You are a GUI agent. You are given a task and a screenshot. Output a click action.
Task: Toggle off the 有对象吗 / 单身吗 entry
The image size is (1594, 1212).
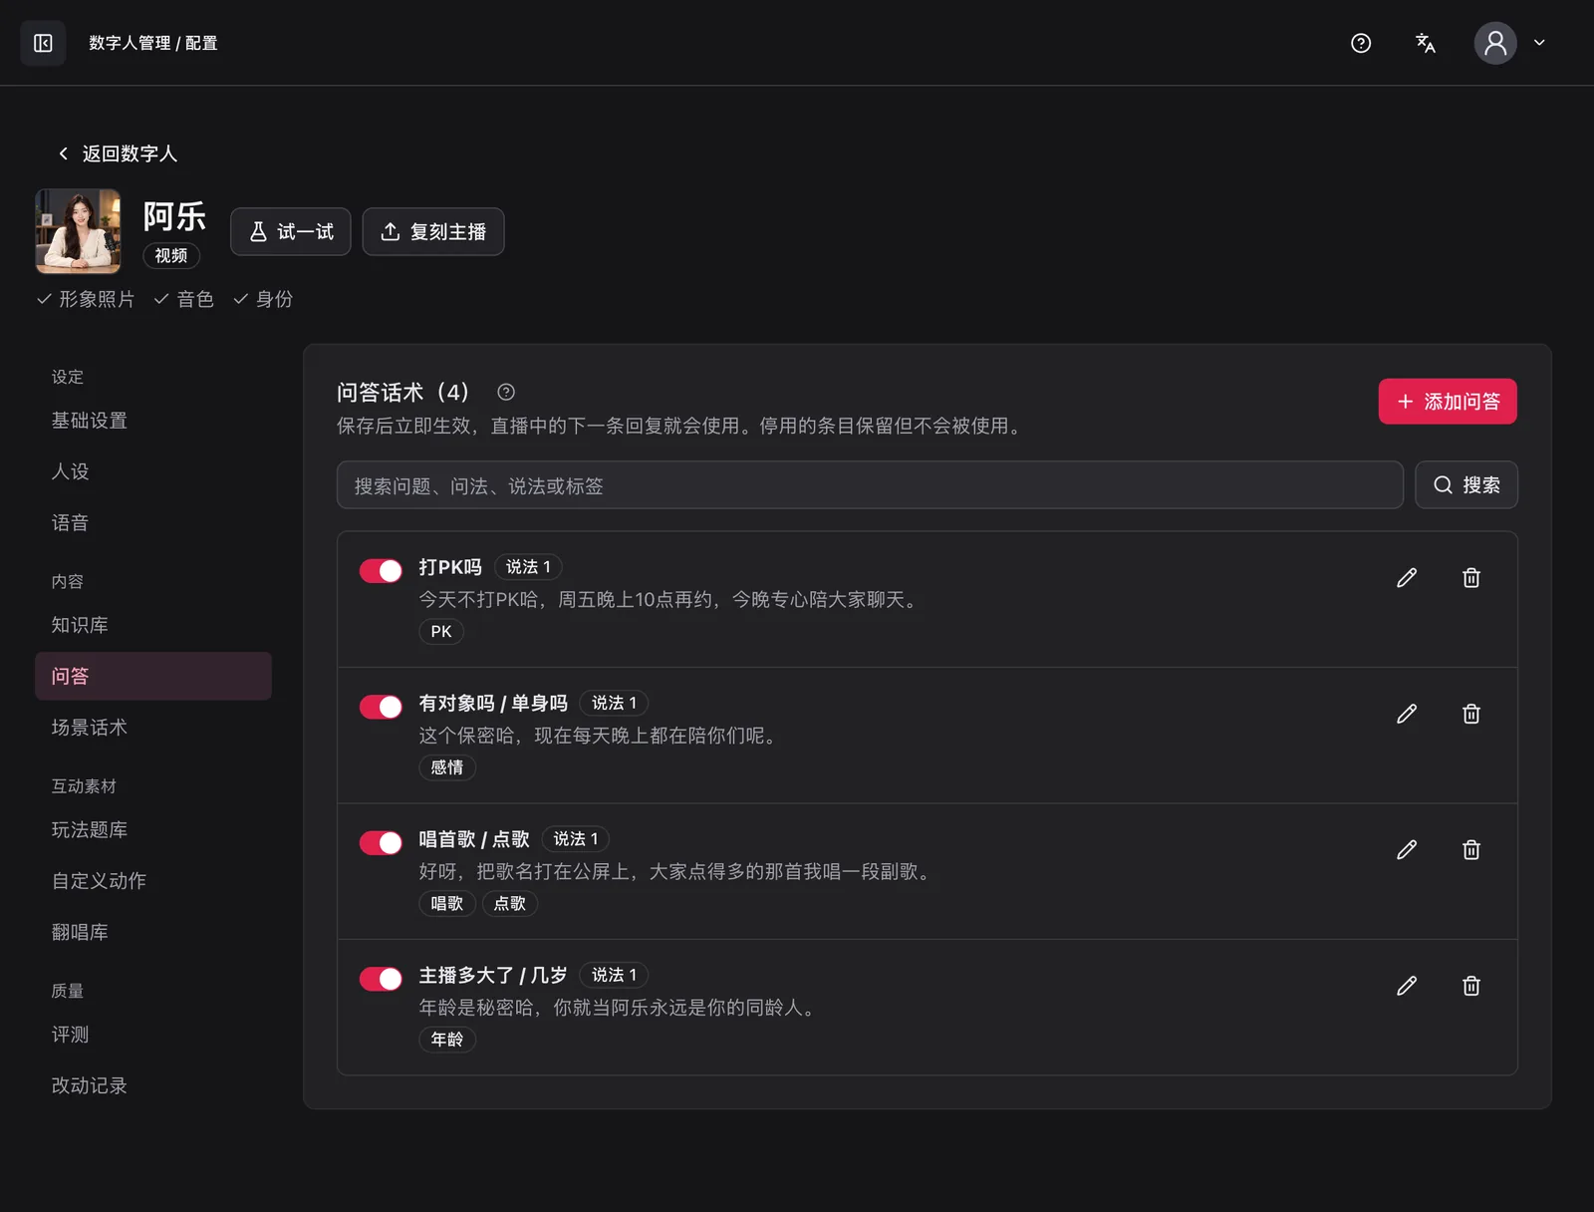381,707
